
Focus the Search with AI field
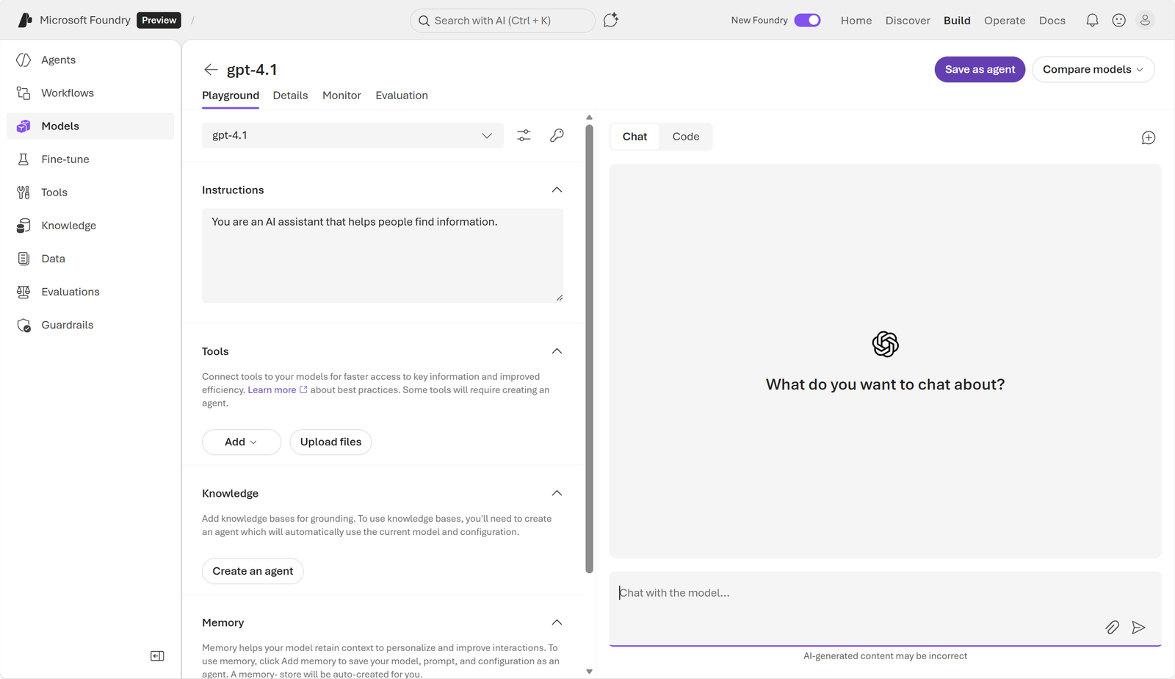[502, 21]
